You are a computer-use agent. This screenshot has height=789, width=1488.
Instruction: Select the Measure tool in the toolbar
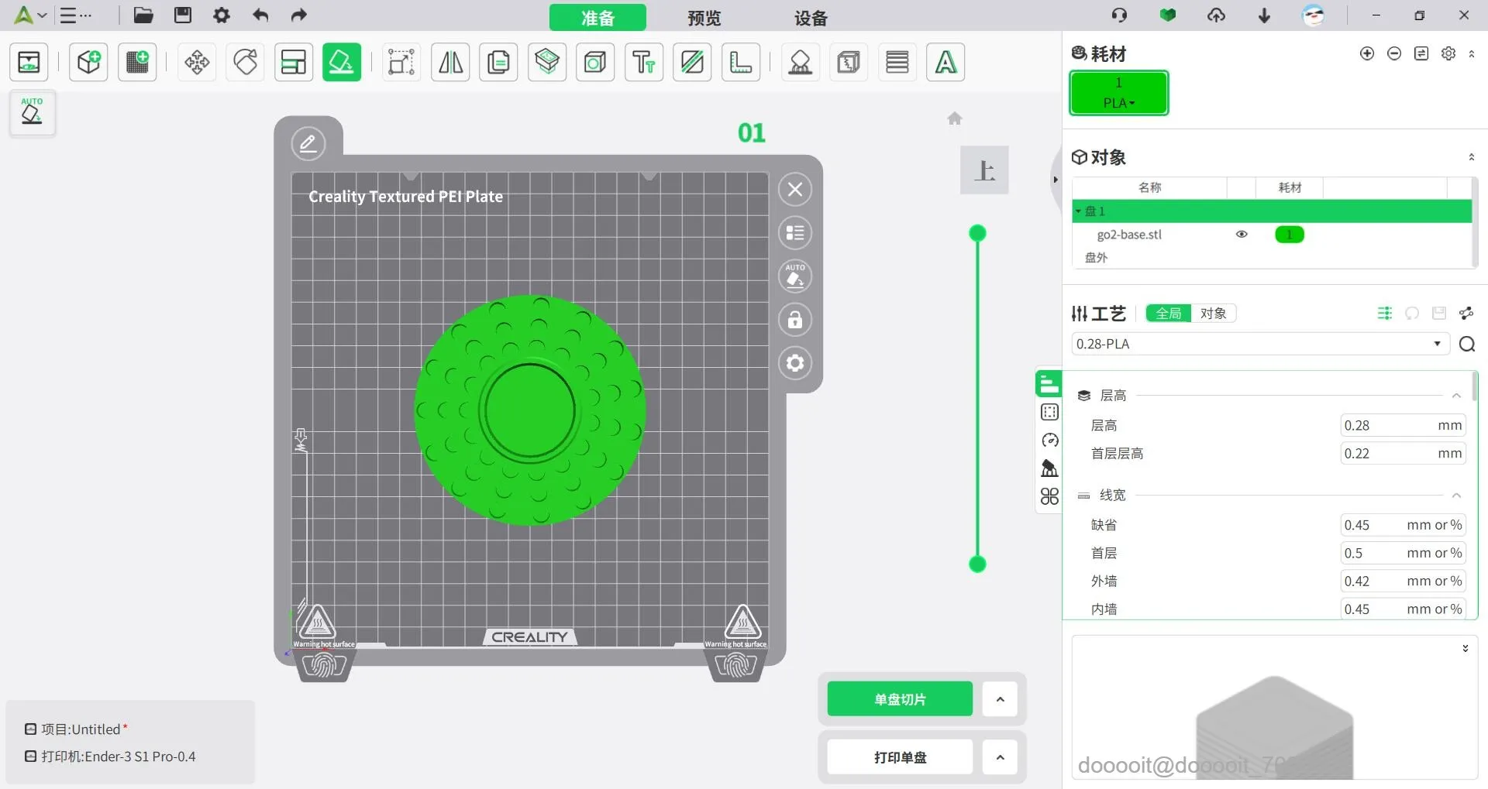741,62
